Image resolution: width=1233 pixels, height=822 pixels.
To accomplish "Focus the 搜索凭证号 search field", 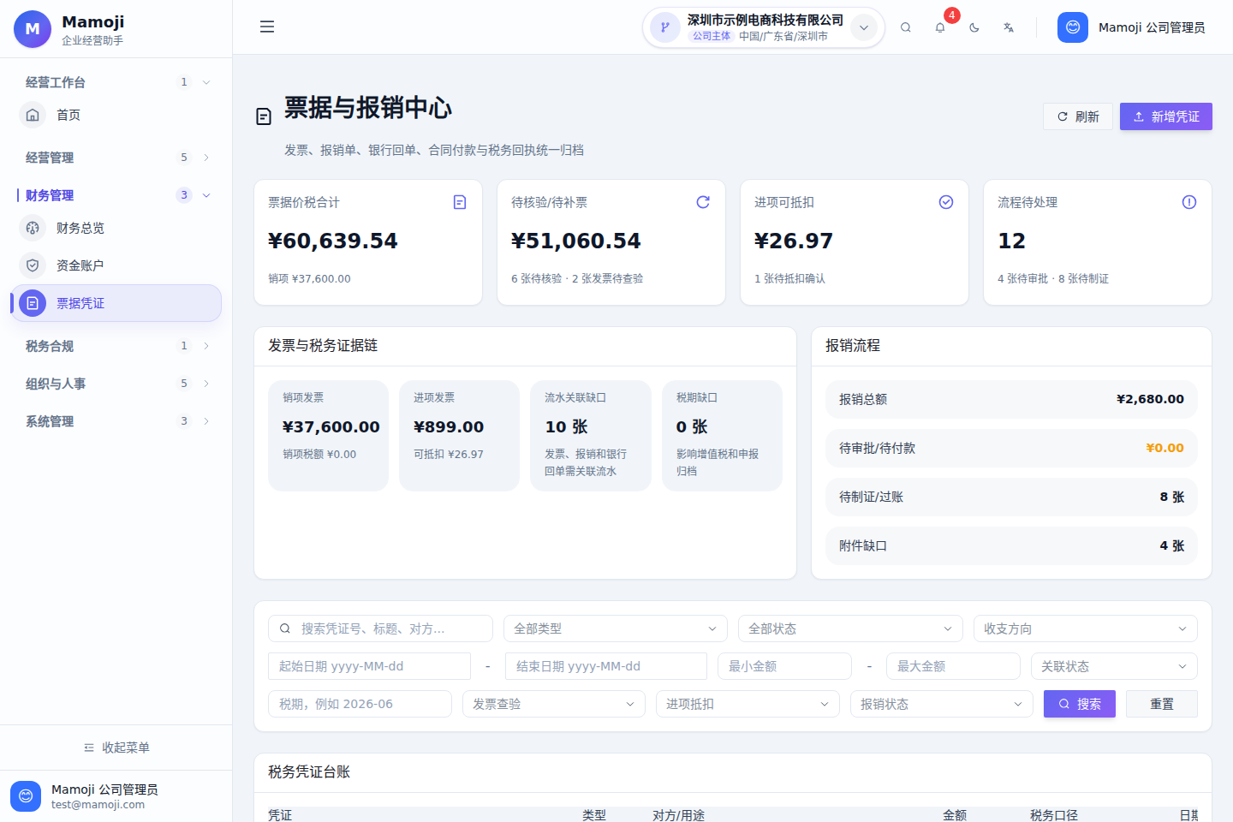I will (x=380, y=628).
